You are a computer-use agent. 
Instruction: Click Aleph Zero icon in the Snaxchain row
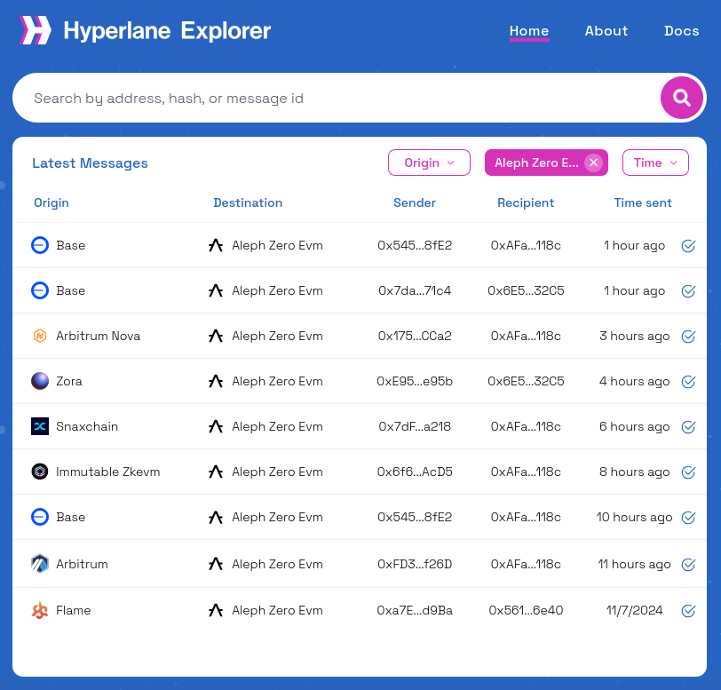click(x=216, y=426)
